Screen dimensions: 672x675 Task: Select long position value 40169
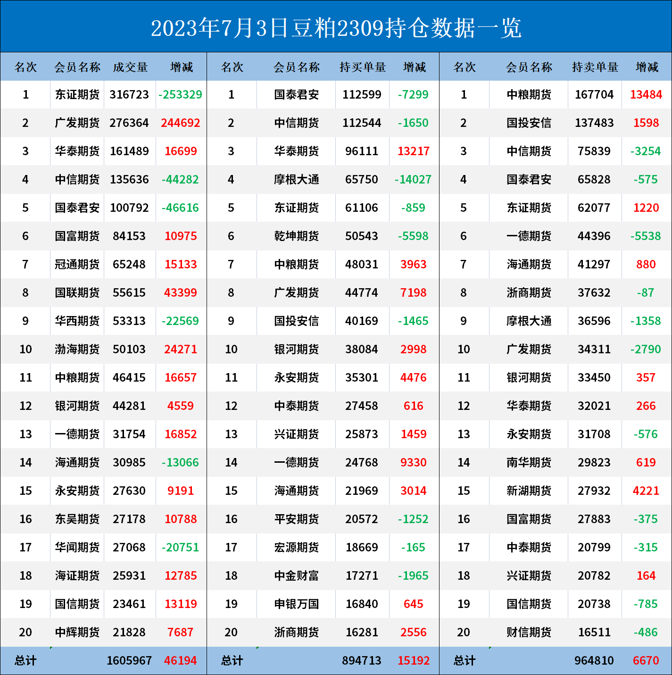click(362, 321)
